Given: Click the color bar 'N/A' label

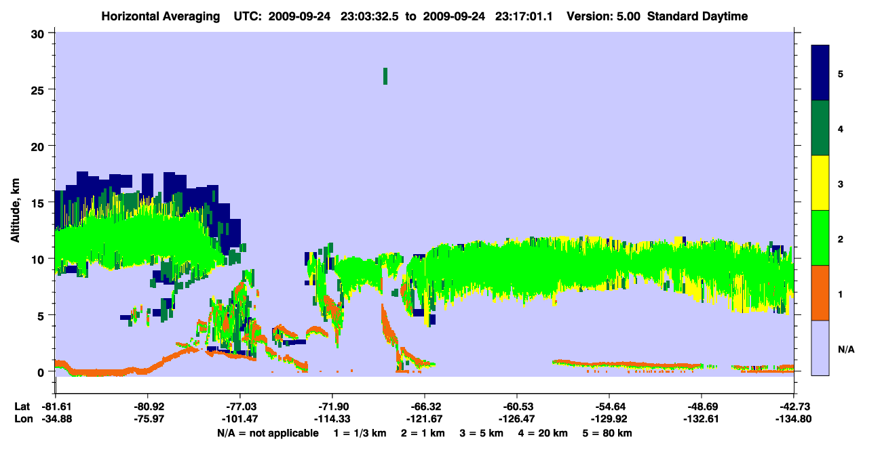Looking at the screenshot, I should (846, 349).
